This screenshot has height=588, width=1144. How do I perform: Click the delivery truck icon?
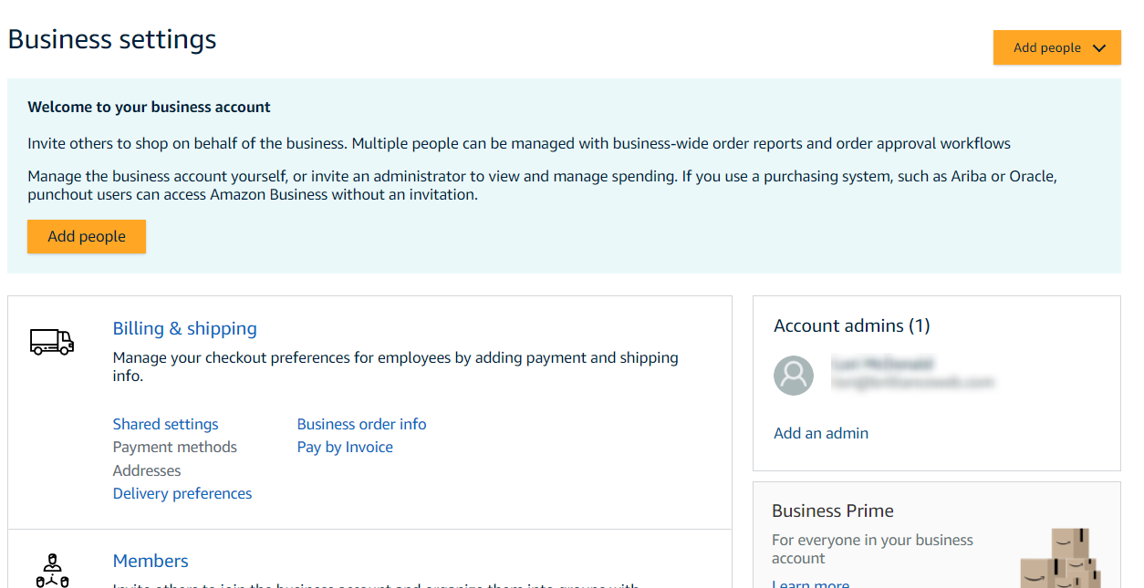(52, 341)
